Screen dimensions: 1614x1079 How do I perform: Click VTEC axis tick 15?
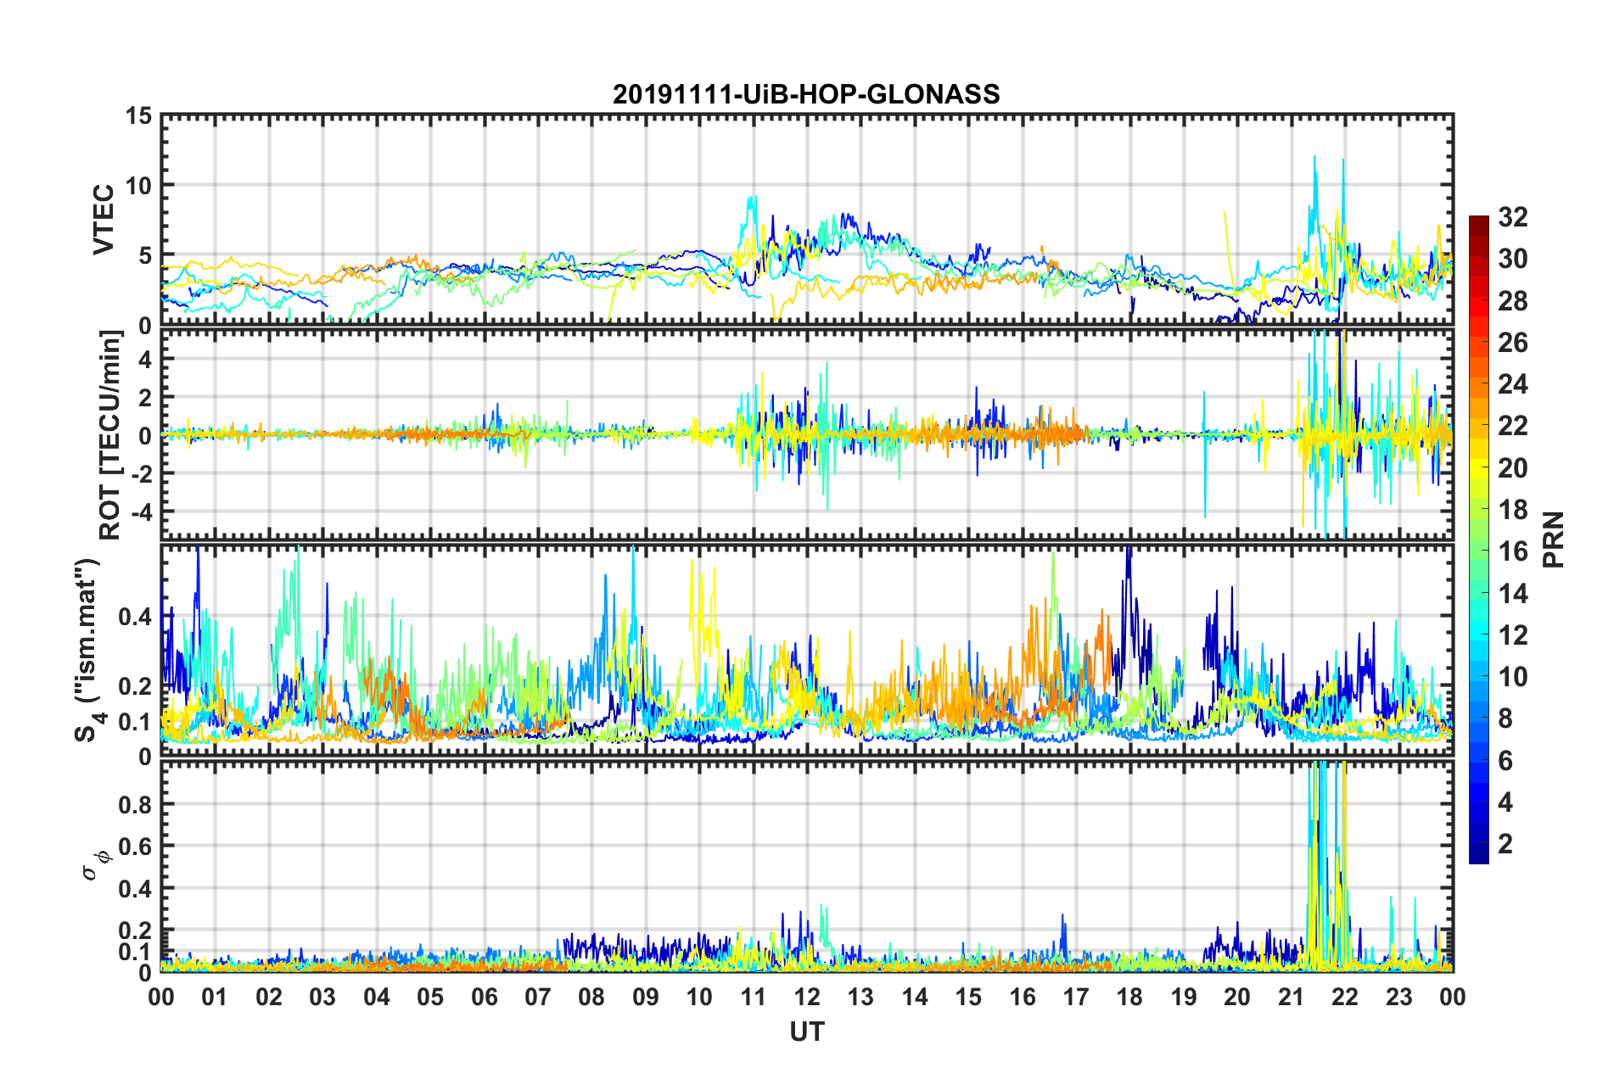(137, 115)
